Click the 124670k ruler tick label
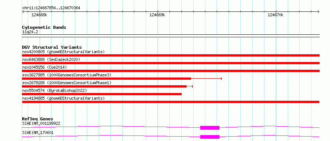Image resolution: width=330 pixels, height=141 pixels. (275, 15)
